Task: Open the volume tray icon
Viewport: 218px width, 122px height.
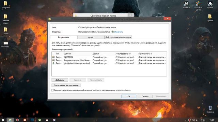Action: (197, 120)
